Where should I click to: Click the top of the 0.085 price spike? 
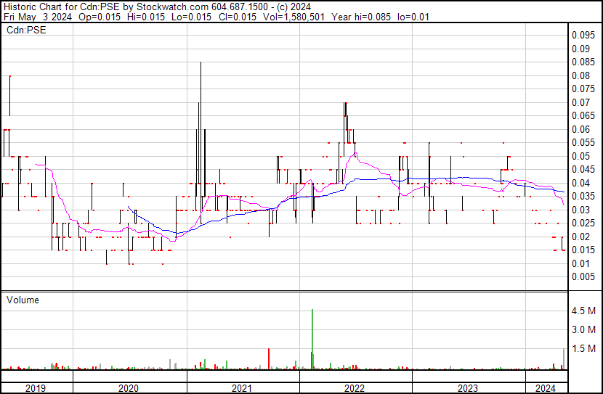click(x=201, y=63)
